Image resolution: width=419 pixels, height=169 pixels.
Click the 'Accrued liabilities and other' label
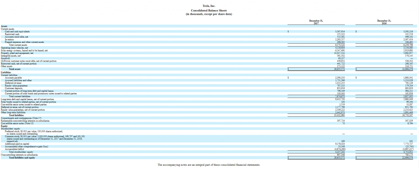18,80
